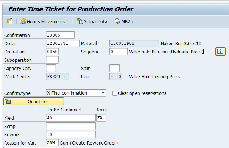Select the Order field containing 12301731
The height and width of the screenshot is (148, 229).
point(63,43)
